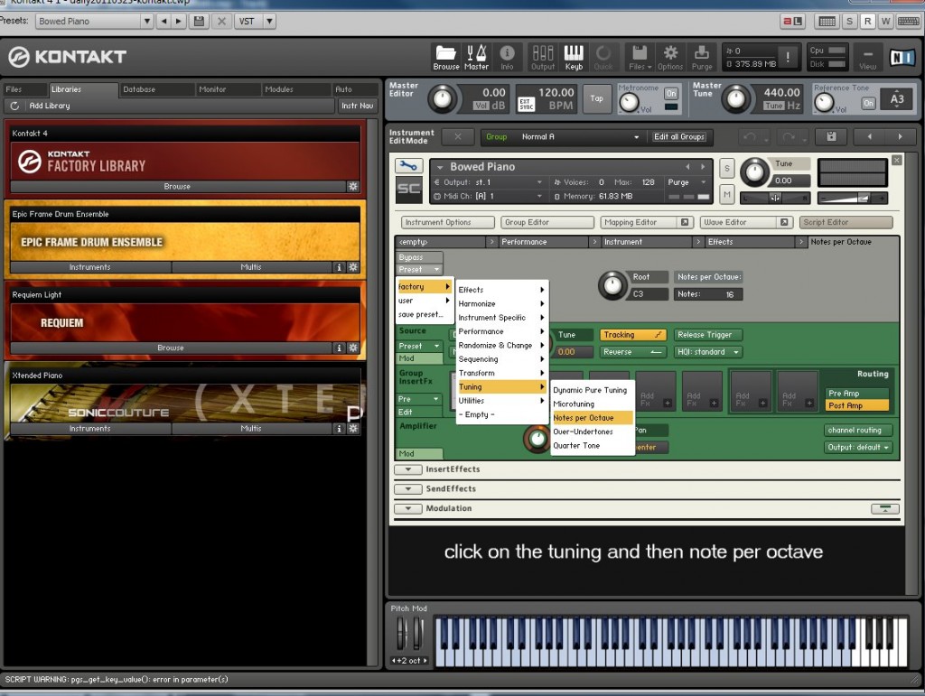Select Microtuning in the Tuning submenu
The height and width of the screenshot is (696, 925).
click(x=592, y=404)
